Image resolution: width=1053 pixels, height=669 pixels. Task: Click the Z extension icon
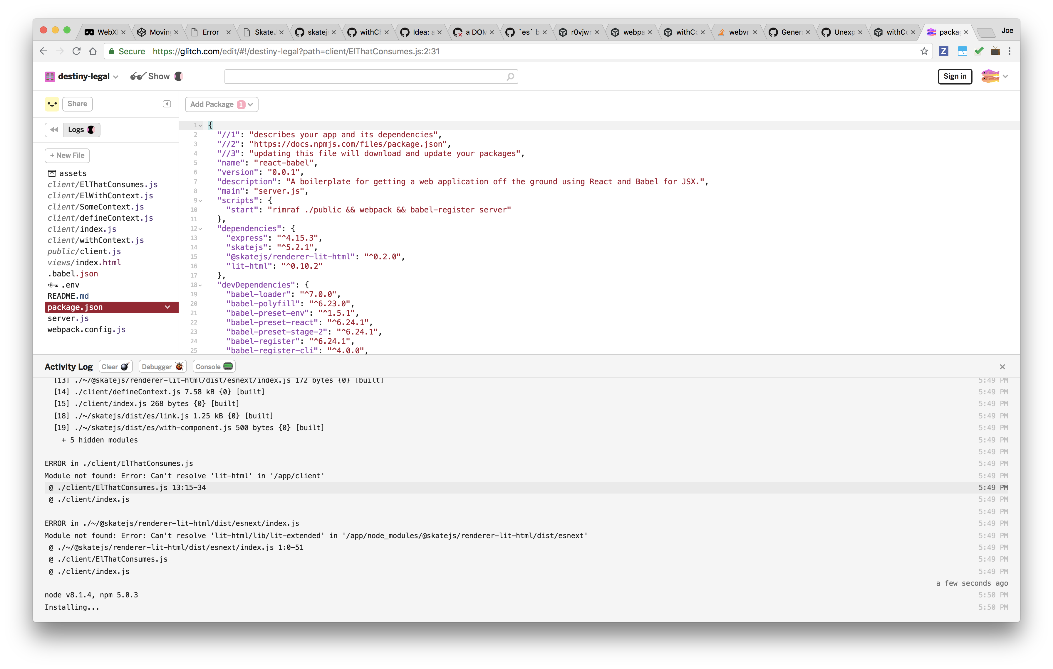[944, 51]
